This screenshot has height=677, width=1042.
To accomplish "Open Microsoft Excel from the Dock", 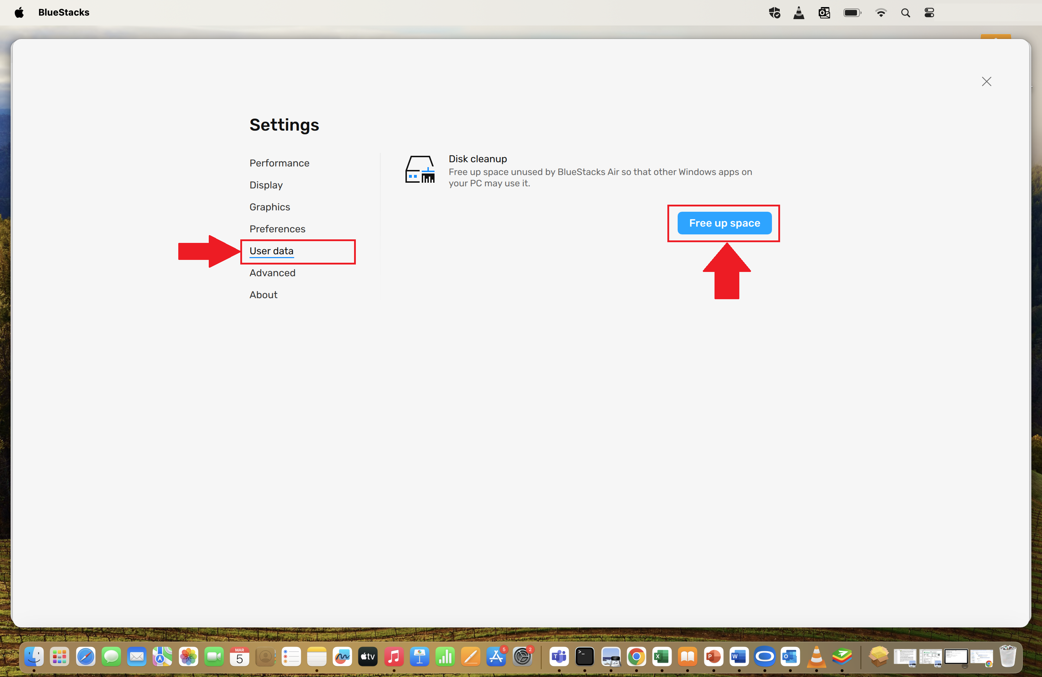I will [662, 656].
